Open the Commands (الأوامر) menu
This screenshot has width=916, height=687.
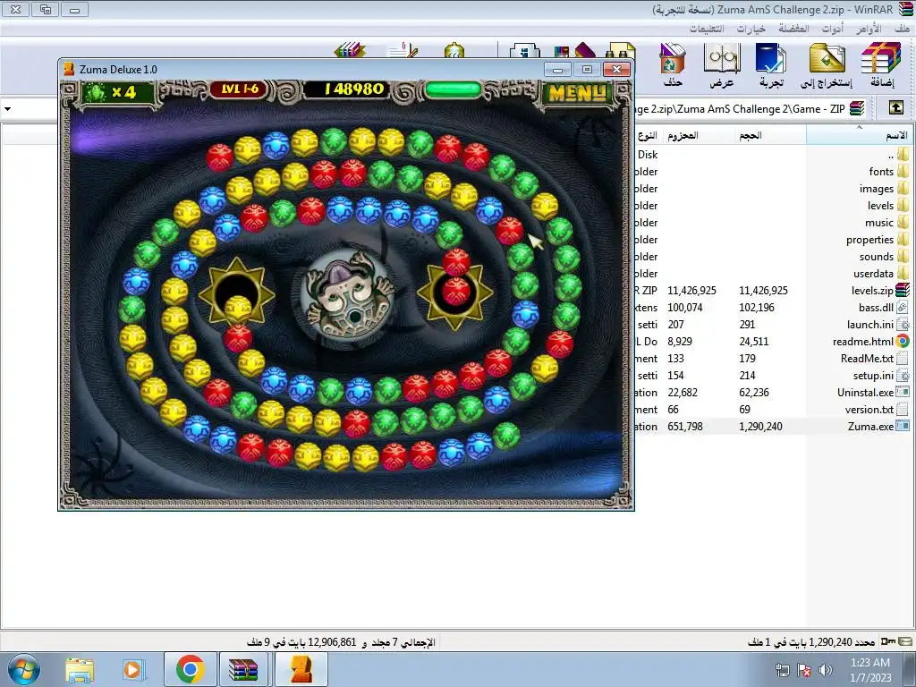coord(869,29)
